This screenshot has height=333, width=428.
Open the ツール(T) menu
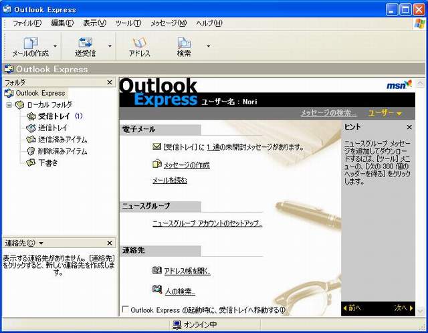pos(128,23)
